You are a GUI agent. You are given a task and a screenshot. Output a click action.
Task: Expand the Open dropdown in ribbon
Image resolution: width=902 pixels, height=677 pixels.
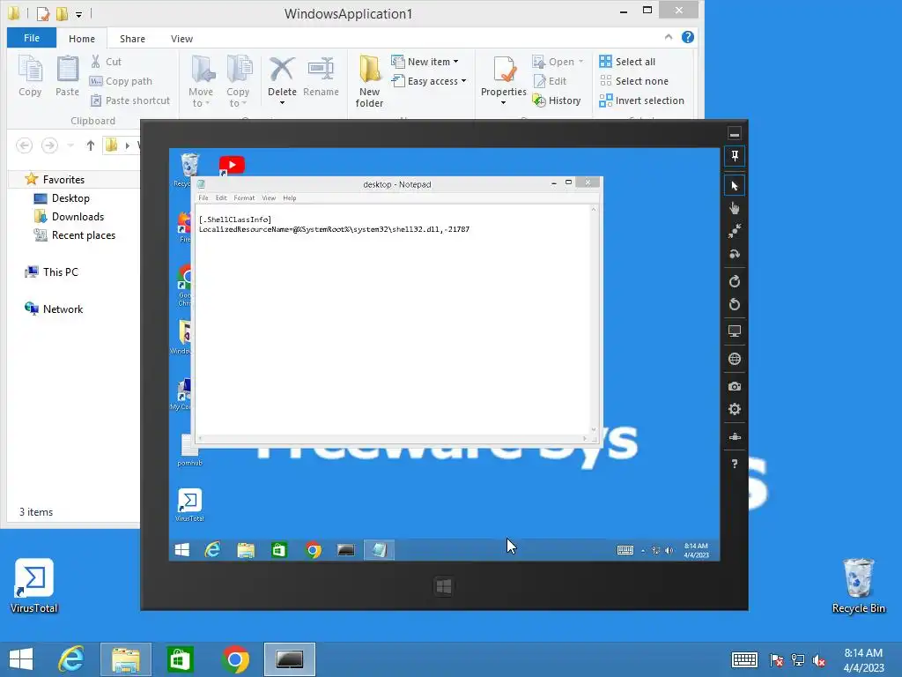580,62
